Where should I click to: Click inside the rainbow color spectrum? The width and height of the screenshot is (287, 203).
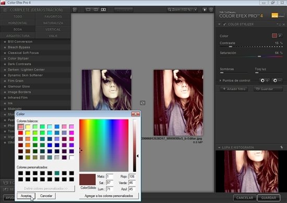(x=104, y=146)
